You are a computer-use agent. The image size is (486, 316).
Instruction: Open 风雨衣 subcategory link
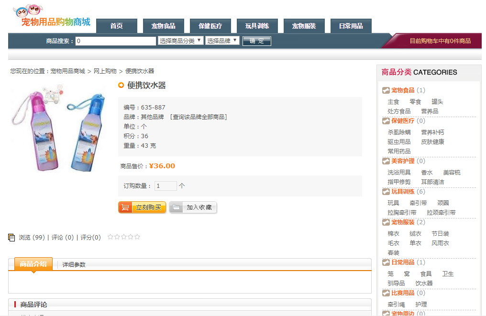441,243
